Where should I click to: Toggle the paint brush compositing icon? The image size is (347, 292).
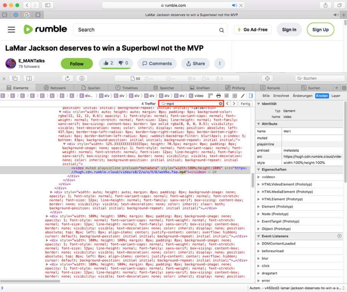(x=242, y=96)
